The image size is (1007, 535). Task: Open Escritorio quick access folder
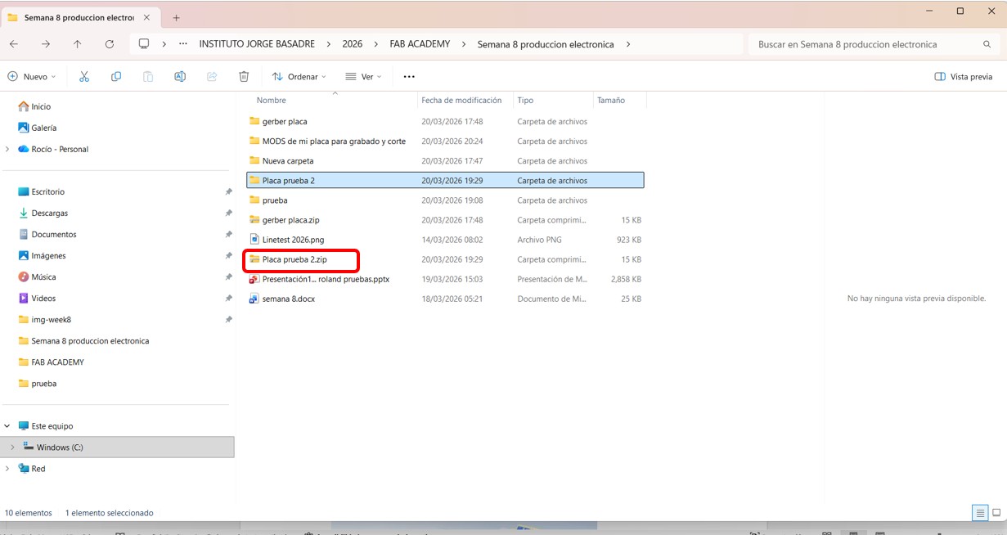pyautogui.click(x=47, y=191)
